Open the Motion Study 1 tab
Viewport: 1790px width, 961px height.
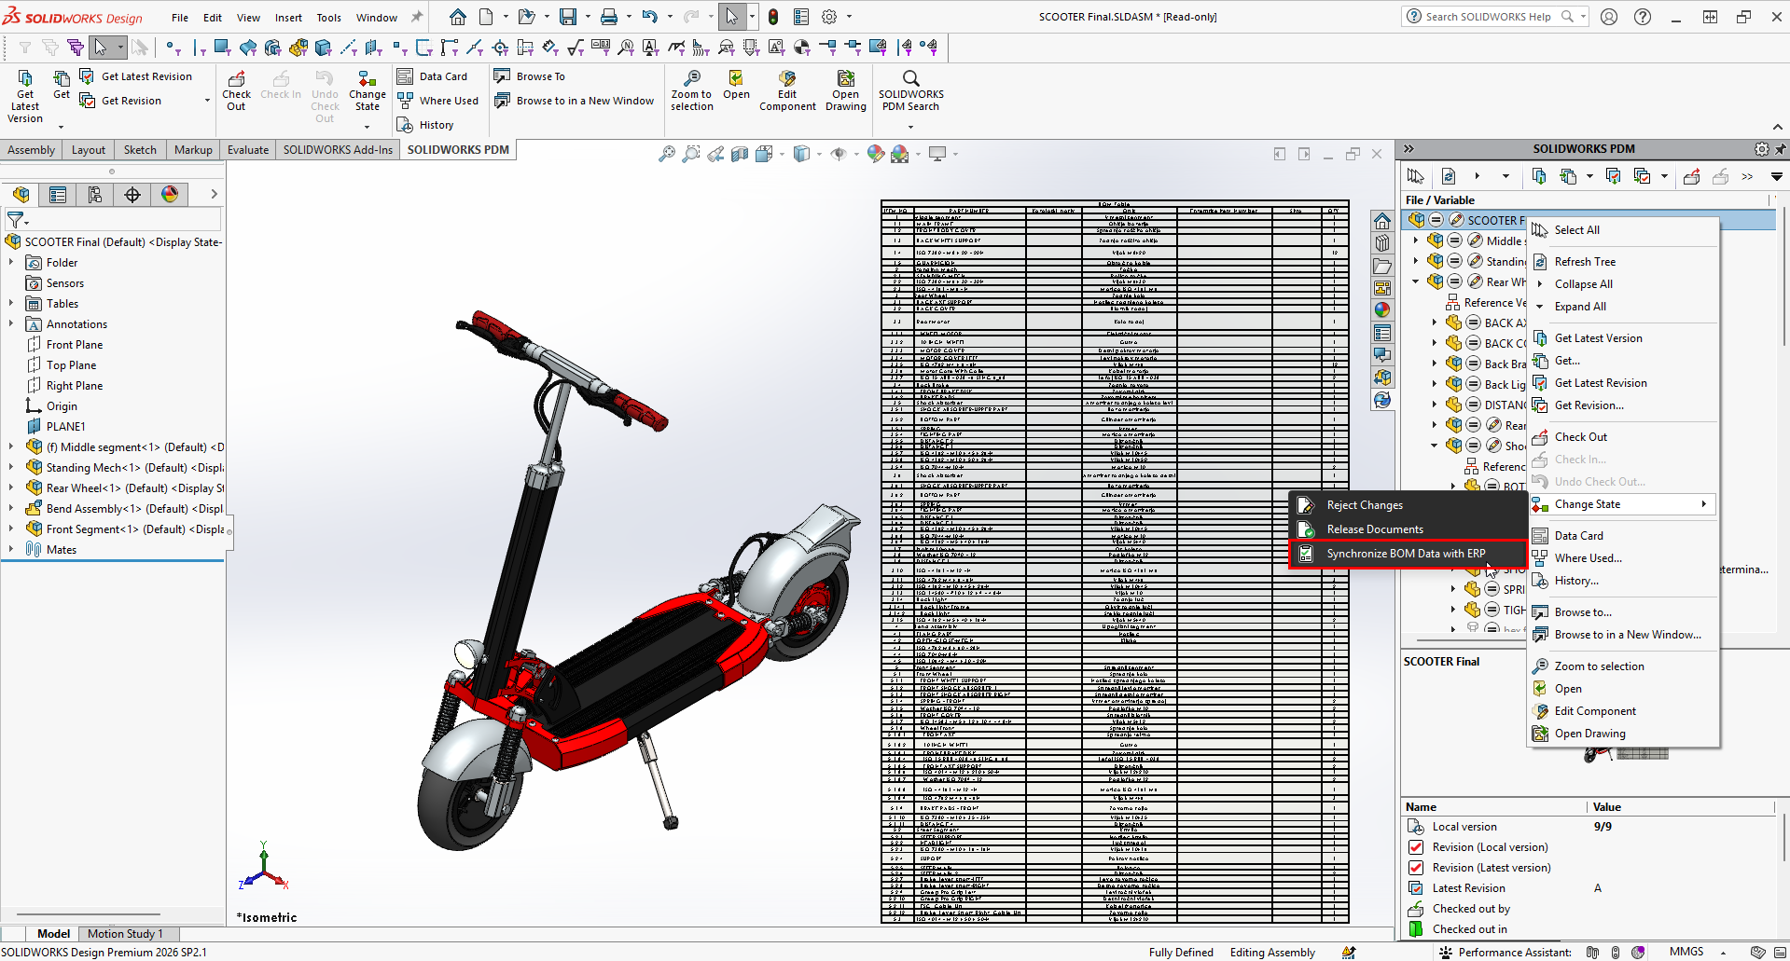point(125,933)
